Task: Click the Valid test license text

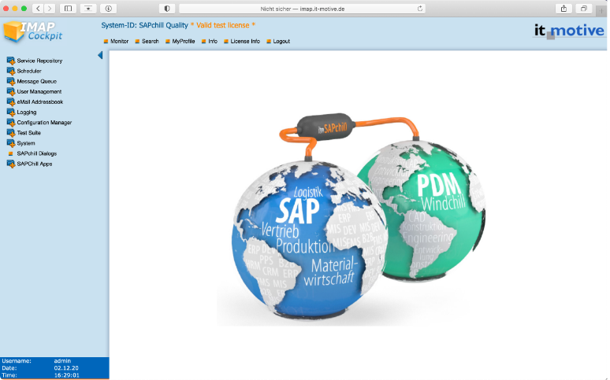Action: point(223,25)
